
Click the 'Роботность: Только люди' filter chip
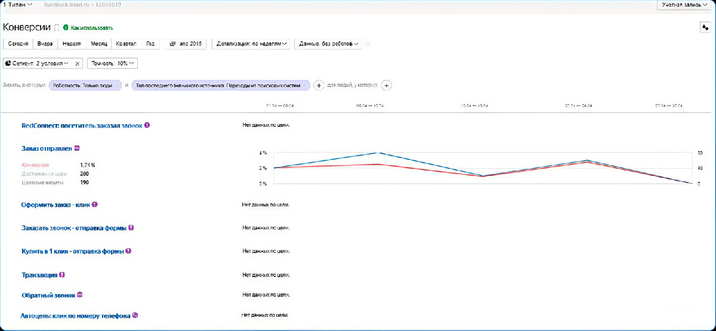(x=85, y=85)
